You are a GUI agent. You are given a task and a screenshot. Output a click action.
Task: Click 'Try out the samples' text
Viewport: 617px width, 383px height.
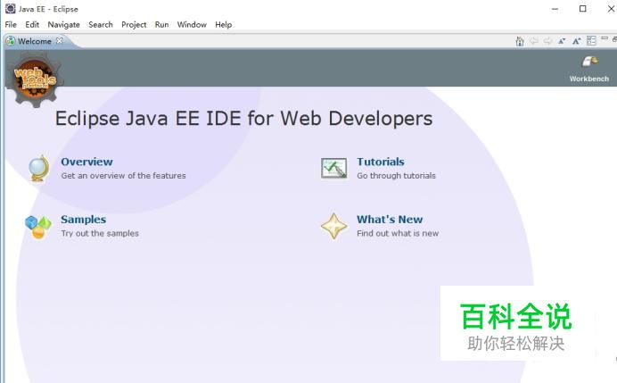point(100,233)
